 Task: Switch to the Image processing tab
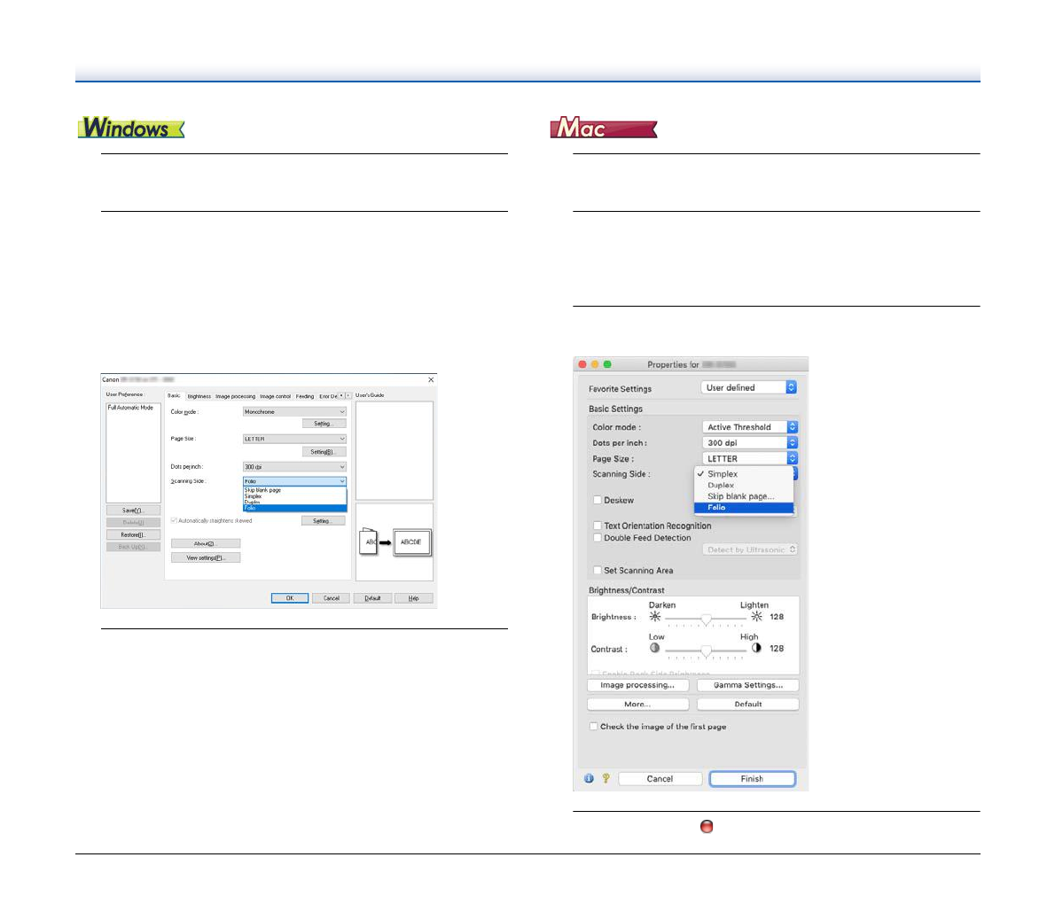(235, 396)
